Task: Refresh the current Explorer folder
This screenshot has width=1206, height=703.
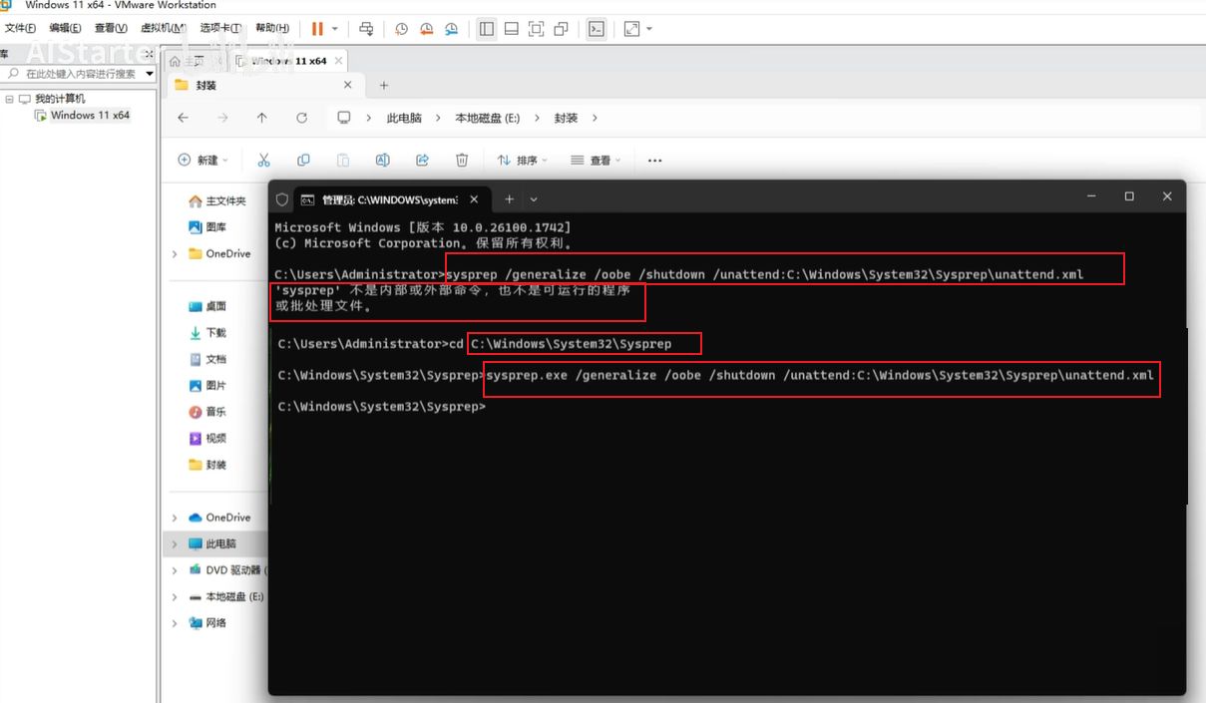Action: [x=301, y=118]
